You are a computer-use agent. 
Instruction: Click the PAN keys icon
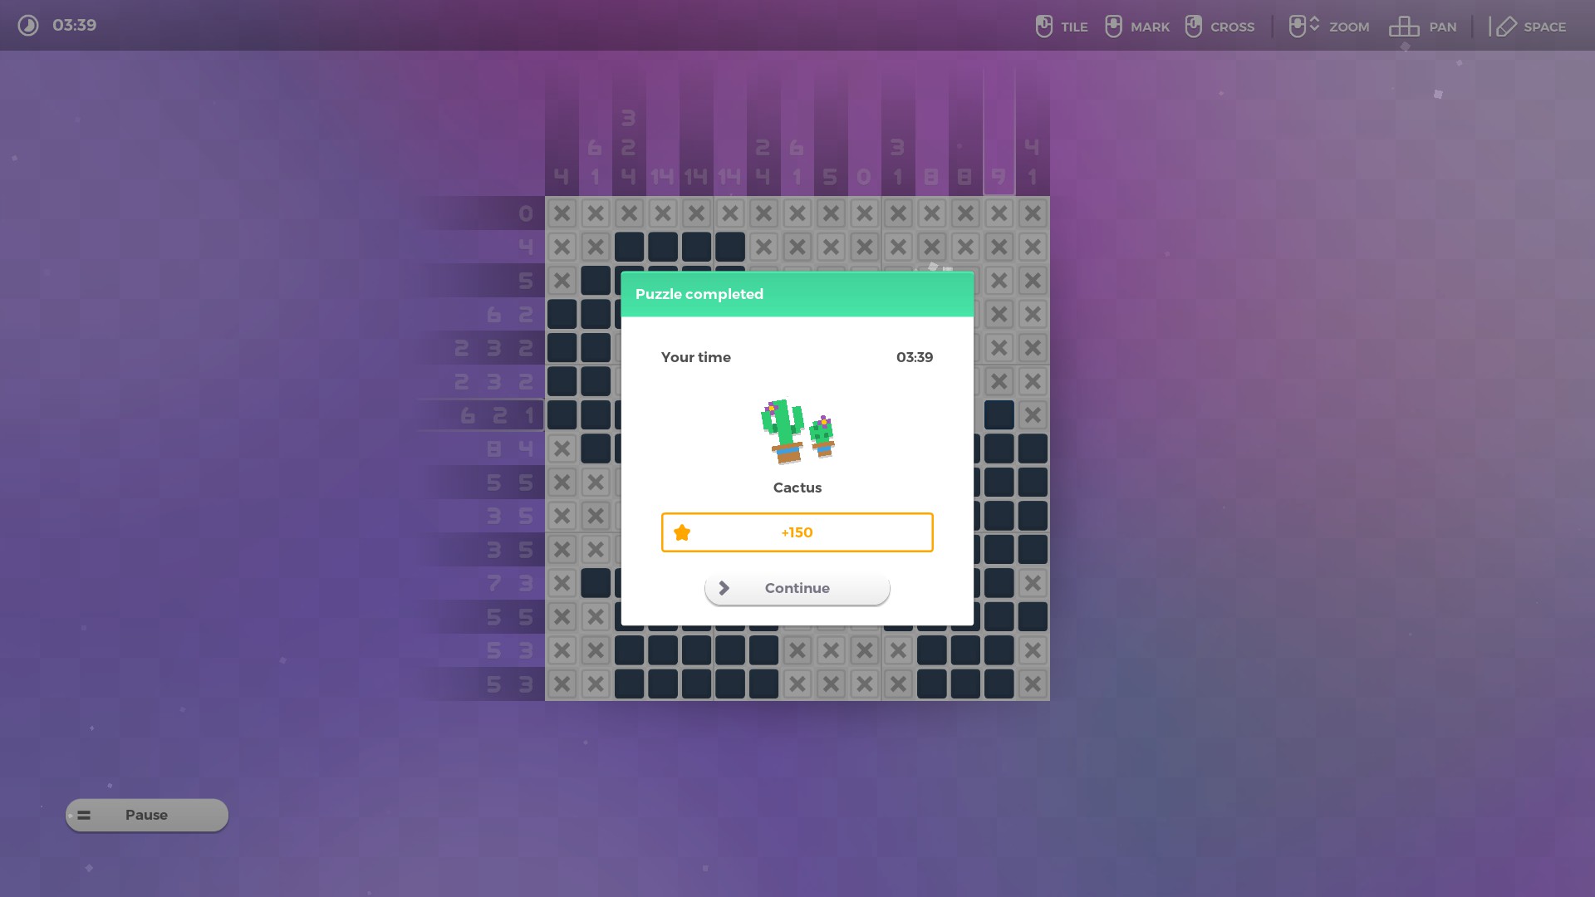click(x=1404, y=27)
